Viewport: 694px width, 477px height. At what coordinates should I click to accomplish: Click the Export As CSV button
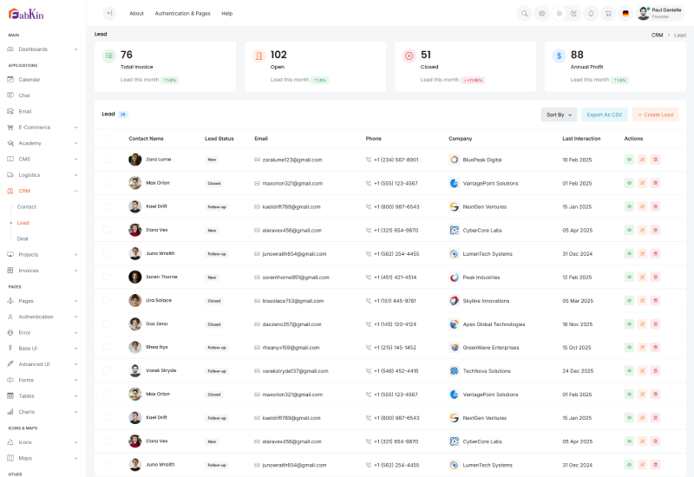point(604,114)
